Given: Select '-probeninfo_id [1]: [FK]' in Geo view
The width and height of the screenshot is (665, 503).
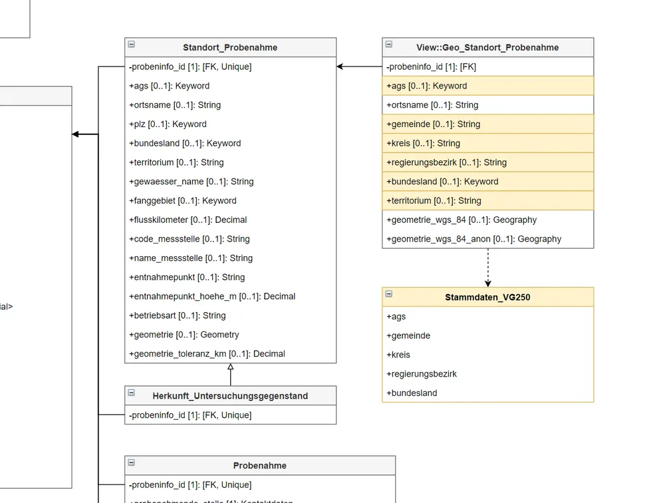Looking at the screenshot, I should pos(487,67).
